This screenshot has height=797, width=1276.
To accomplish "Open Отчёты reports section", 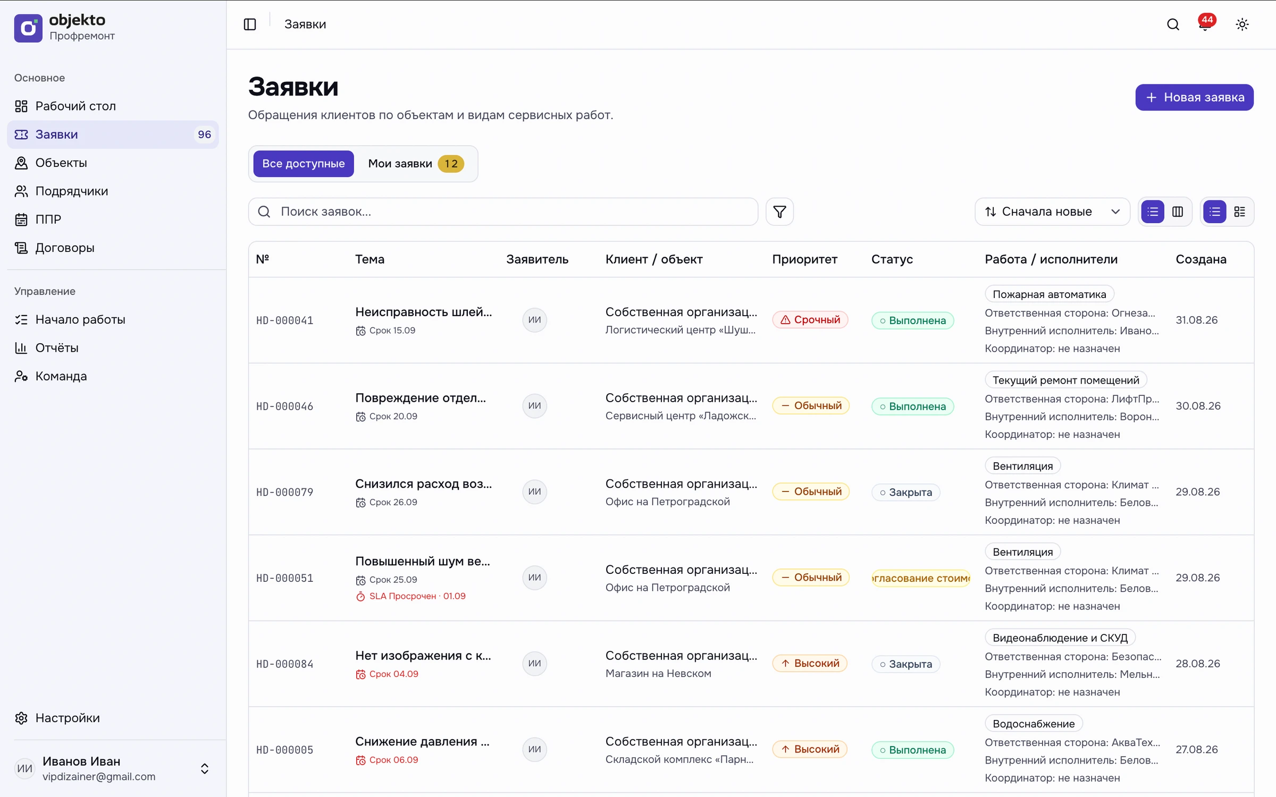I will click(113, 348).
